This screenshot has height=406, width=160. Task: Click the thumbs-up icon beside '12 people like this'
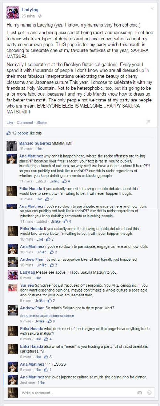tap(9, 133)
